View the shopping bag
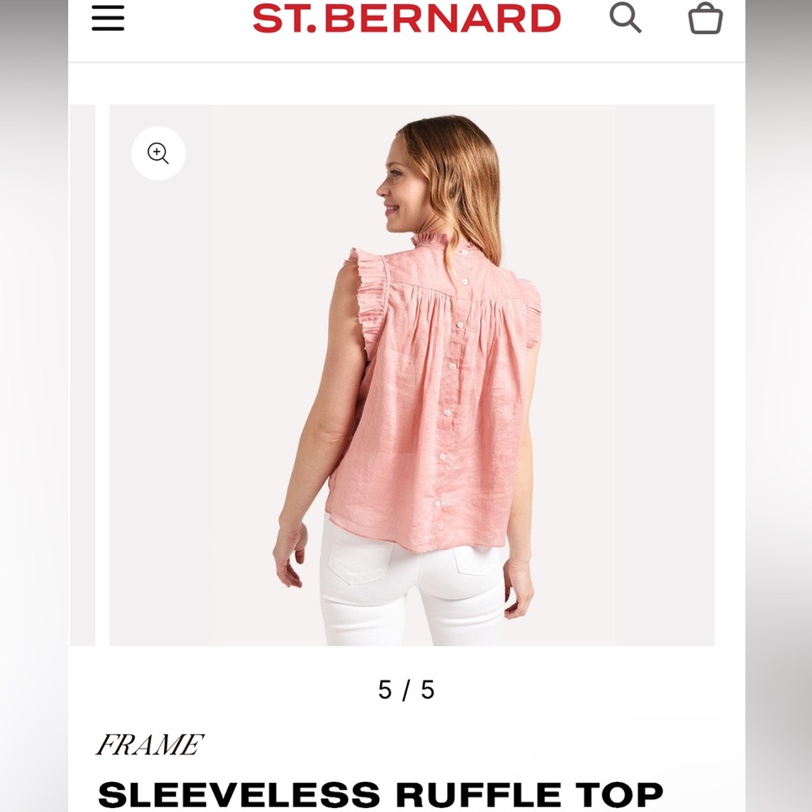The width and height of the screenshot is (812, 812). [705, 19]
